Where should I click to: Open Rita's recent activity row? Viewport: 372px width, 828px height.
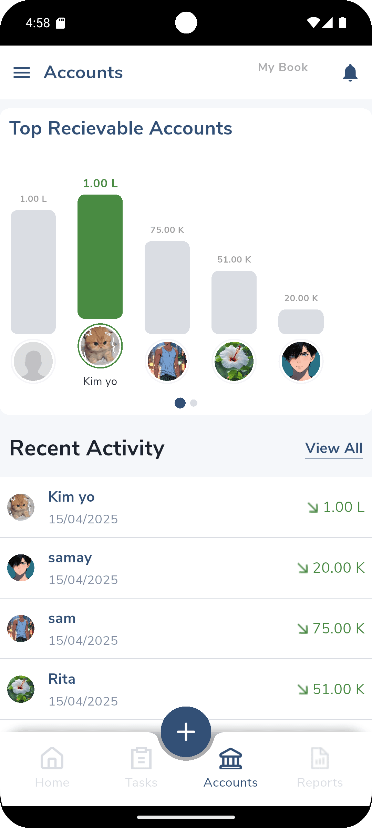[186, 689]
